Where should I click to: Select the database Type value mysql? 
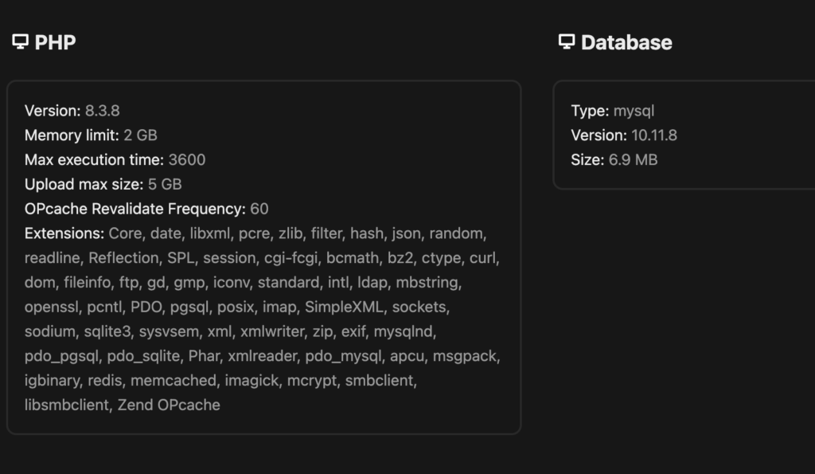[x=634, y=111]
